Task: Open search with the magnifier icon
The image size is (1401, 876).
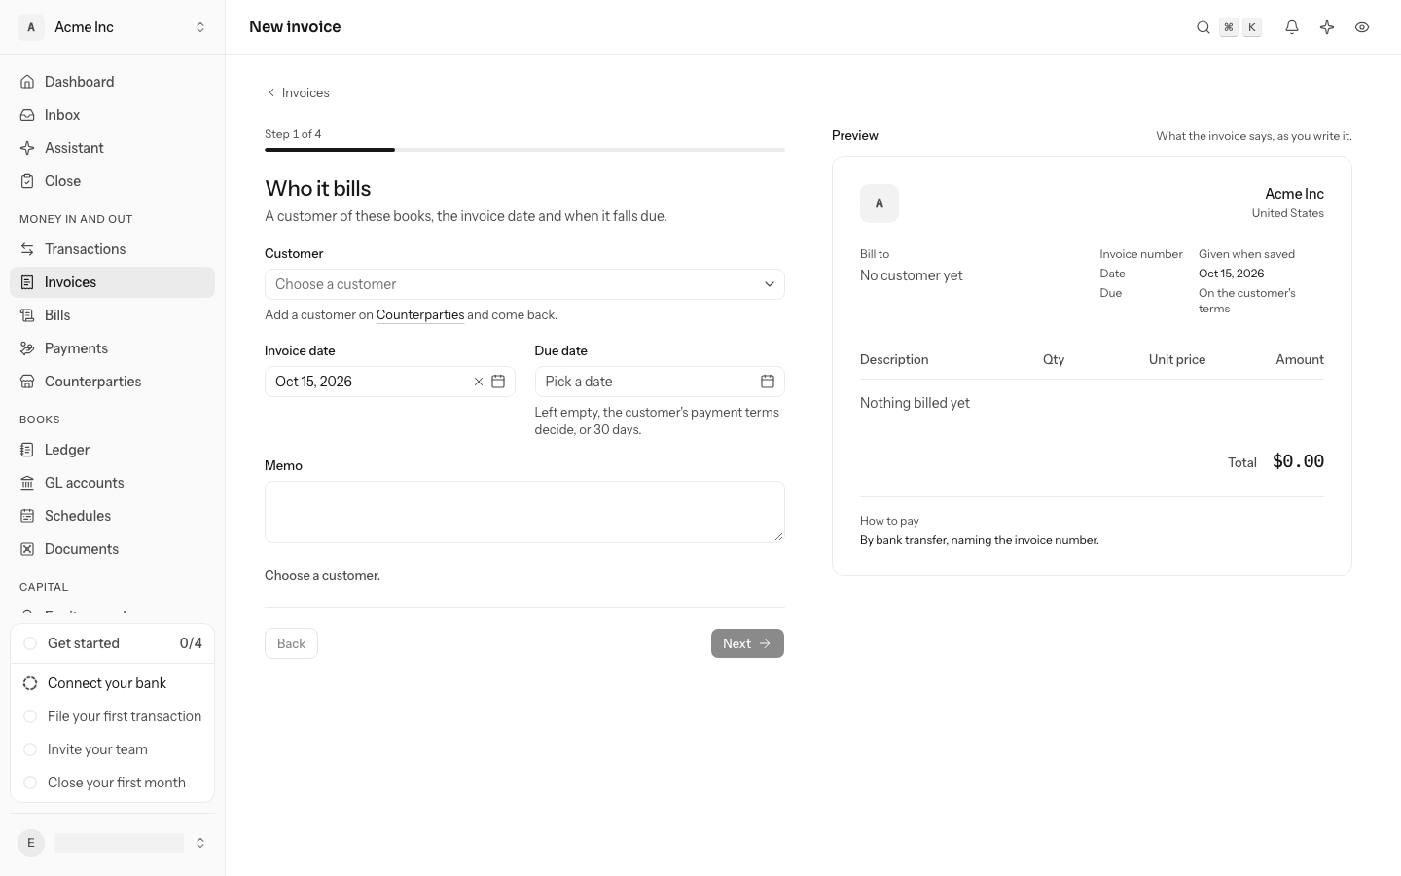Action: coord(1203,27)
